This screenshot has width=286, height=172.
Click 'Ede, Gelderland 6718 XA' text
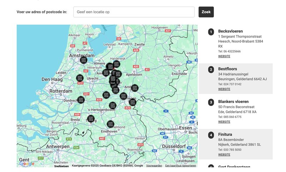237,112
